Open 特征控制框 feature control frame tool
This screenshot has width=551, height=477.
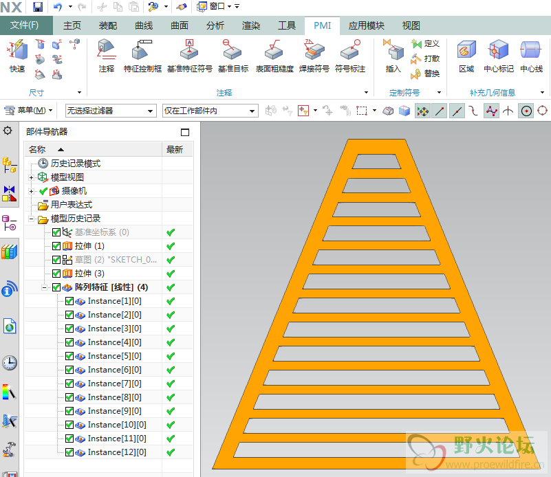142,56
